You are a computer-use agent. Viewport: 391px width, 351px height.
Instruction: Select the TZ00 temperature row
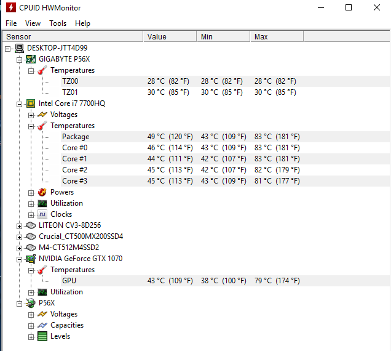click(x=226, y=81)
